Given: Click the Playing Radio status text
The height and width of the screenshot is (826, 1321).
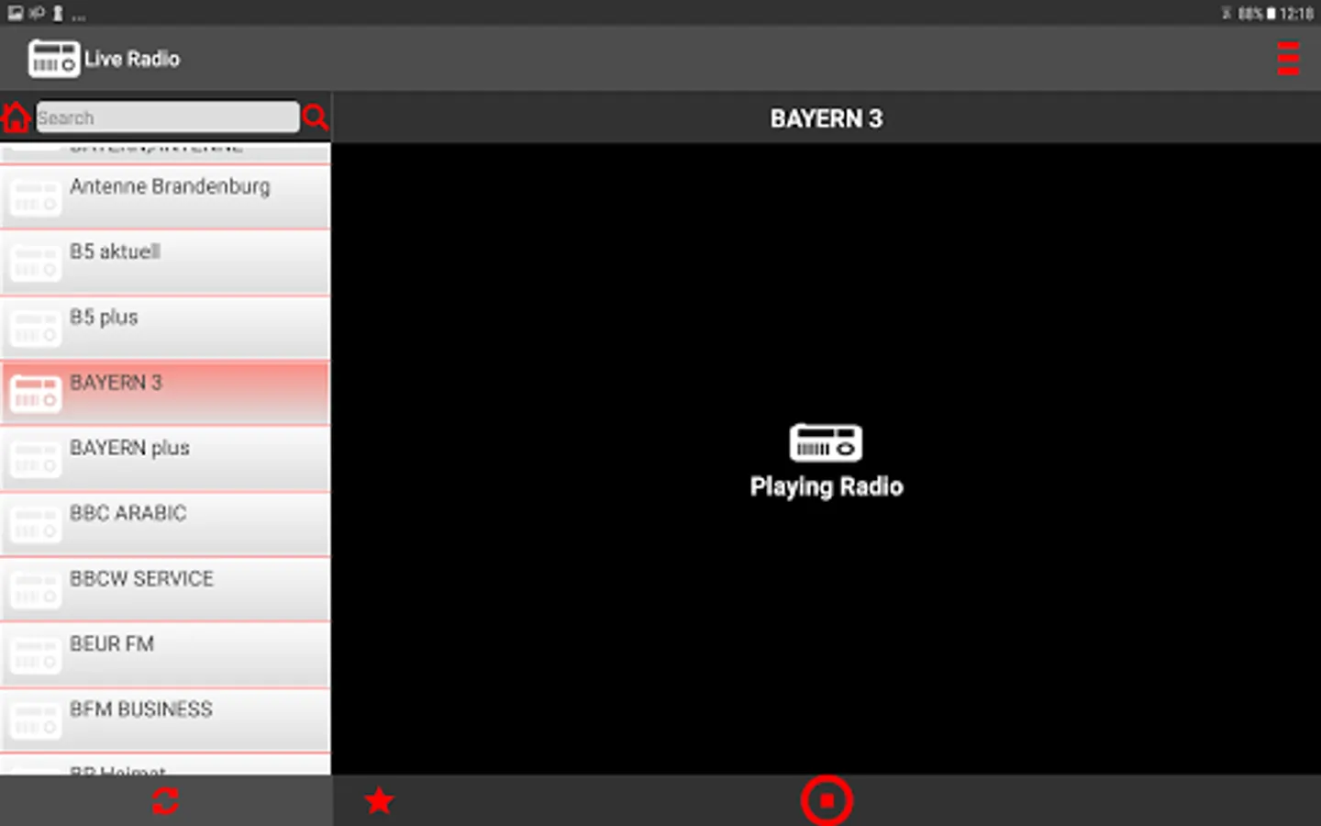Looking at the screenshot, I should point(827,487).
